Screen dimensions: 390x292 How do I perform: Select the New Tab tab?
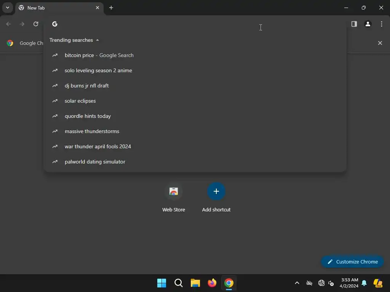59,8
